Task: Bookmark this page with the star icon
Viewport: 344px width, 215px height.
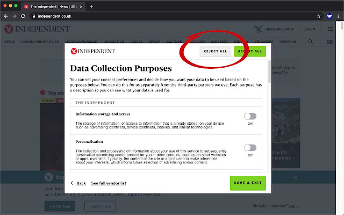Action: [319, 16]
